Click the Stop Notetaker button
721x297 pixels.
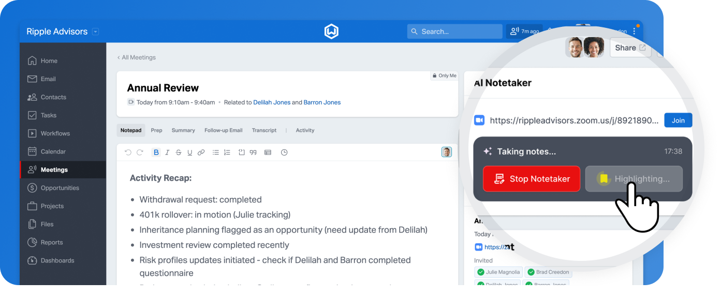click(532, 179)
